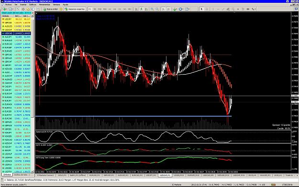Image resolution: width=299 pixels, height=187 pixels.
Task: Select the cursor arrow tool
Action: [x=201, y=9]
